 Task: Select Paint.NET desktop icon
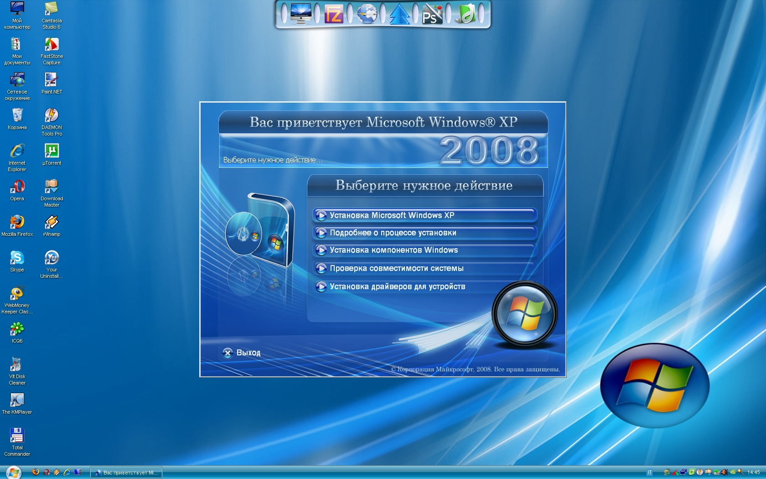52,83
